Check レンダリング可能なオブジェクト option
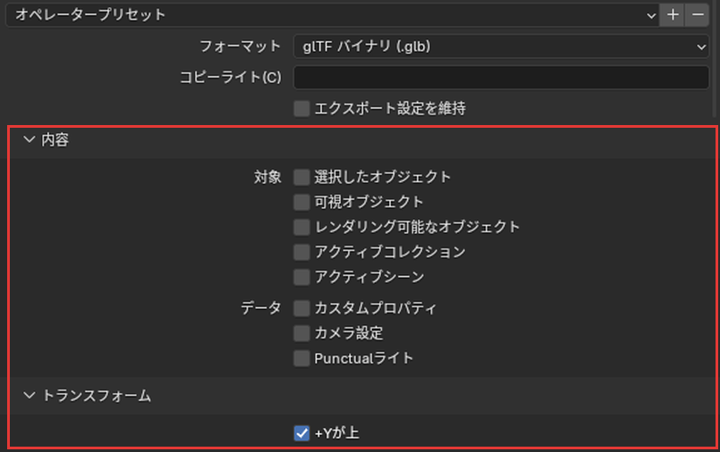 tap(301, 227)
